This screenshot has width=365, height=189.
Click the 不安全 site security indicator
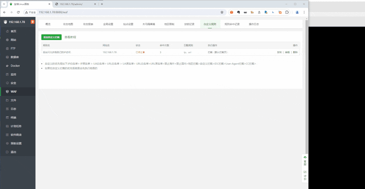[30, 12]
